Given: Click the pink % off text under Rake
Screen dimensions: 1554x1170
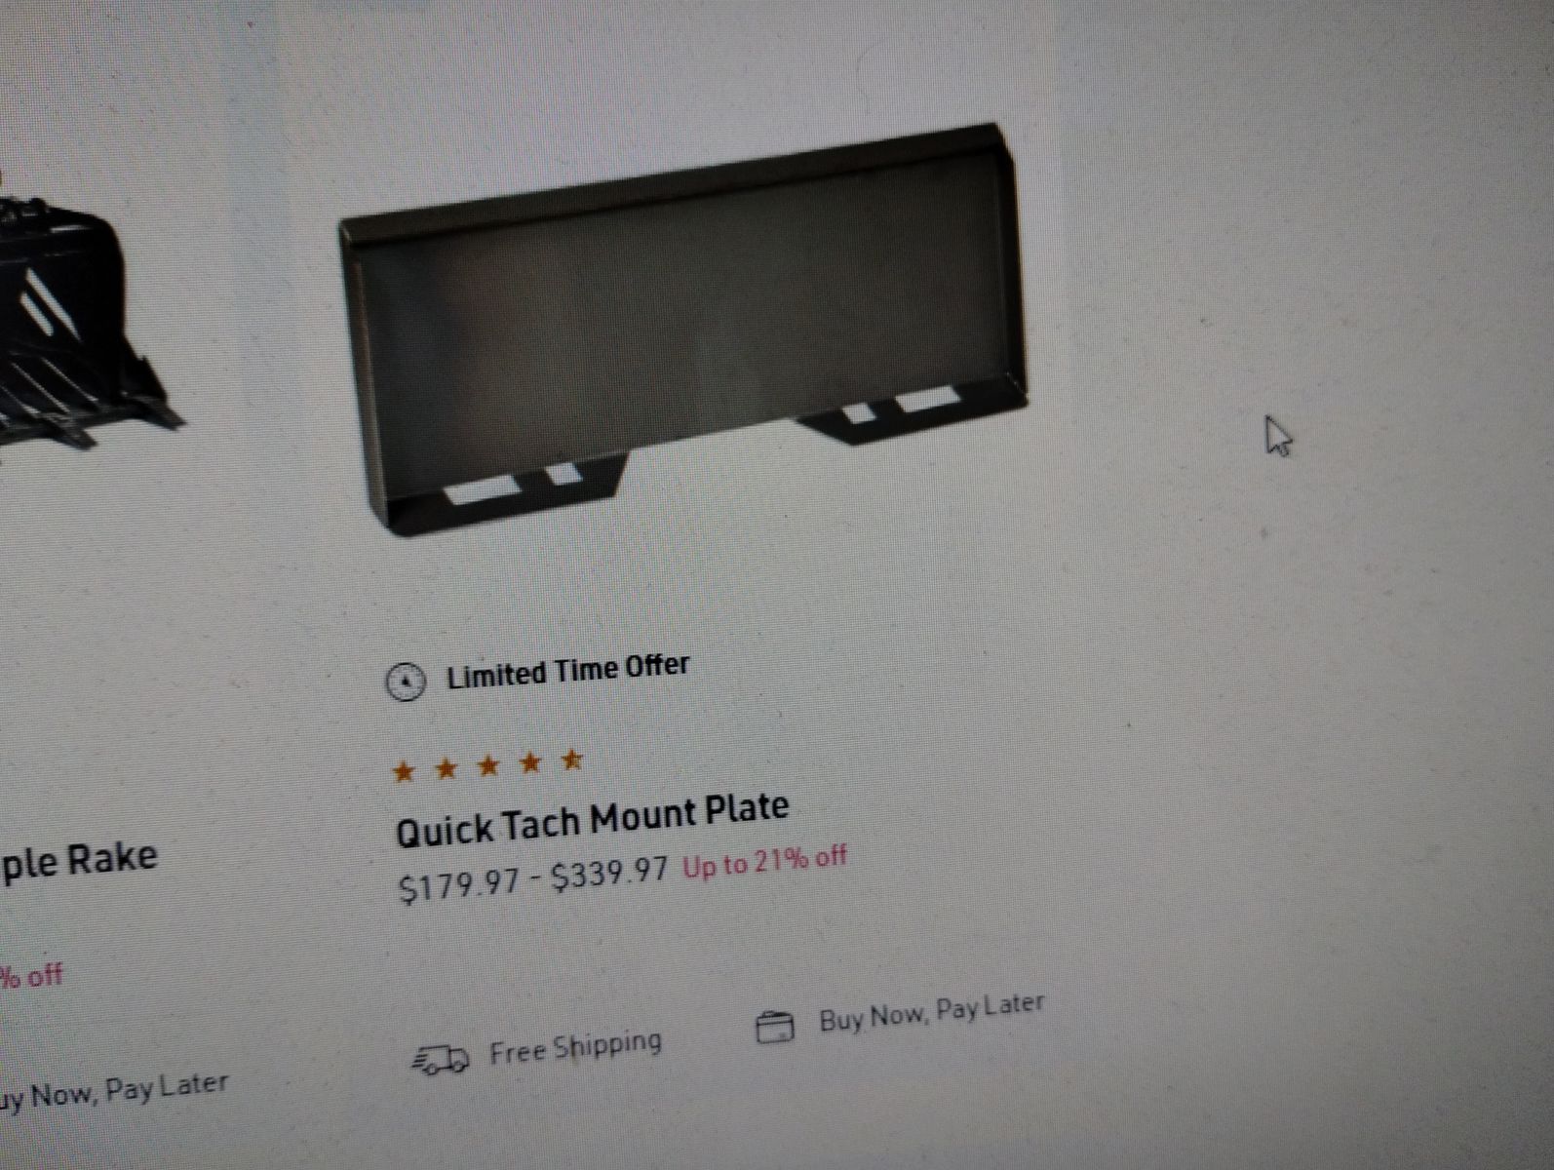Looking at the screenshot, I should (31, 975).
